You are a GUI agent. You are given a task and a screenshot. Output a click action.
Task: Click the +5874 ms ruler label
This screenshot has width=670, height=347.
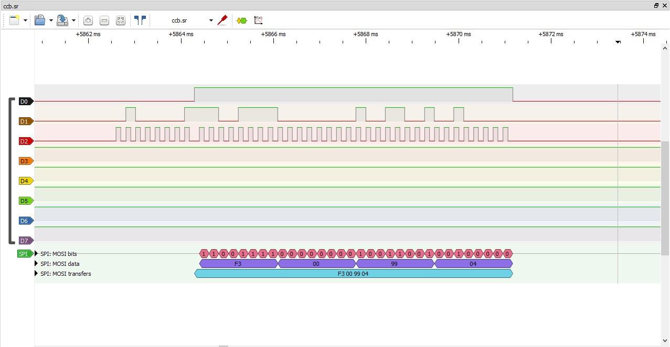tap(643, 34)
